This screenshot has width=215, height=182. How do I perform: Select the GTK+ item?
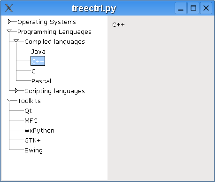click(32, 141)
